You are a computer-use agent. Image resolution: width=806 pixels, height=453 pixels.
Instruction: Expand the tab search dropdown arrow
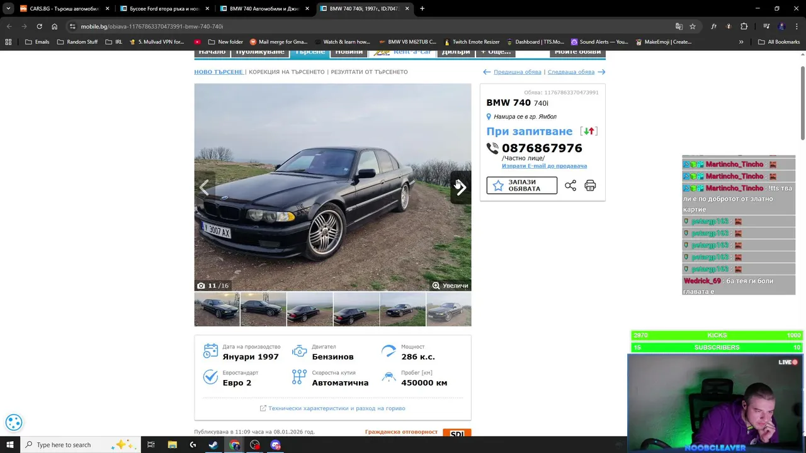pos(8,9)
